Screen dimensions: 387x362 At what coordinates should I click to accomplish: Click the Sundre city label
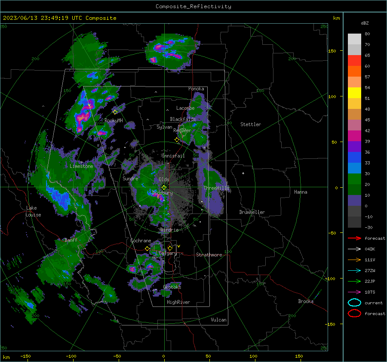pyautogui.click(x=130, y=178)
